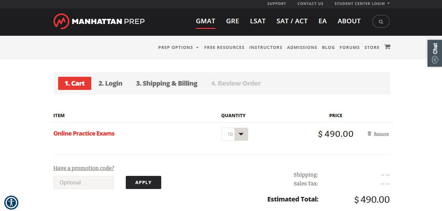Image resolution: width=442 pixels, height=211 pixels.
Task: Go to the LSAT section
Action: (258, 21)
